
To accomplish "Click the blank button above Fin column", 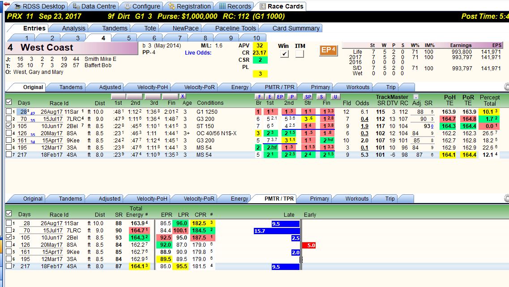I will coord(171,96).
